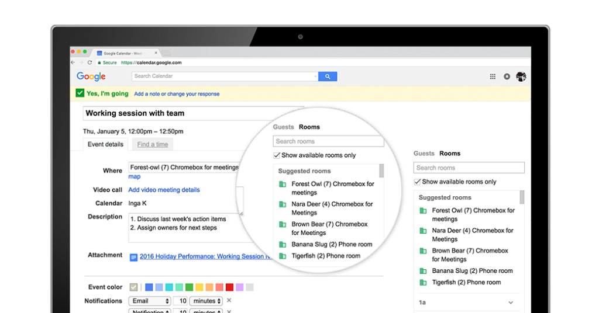Image resolution: width=599 pixels, height=313 pixels.
Task: Select 'Nara Deer (4) Chromebox for Meetings' in the unmagnified sidebar
Action: [473, 235]
